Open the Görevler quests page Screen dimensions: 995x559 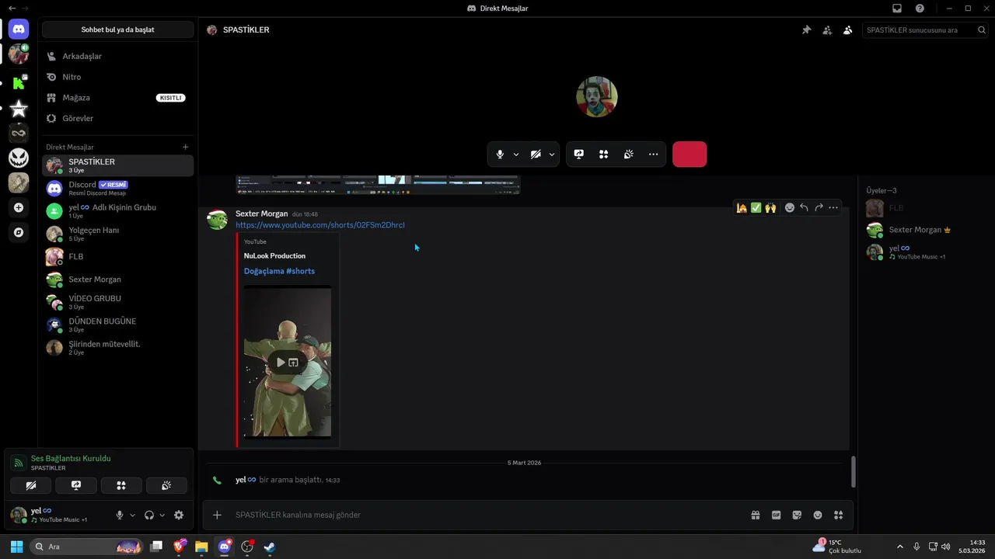coord(117,118)
